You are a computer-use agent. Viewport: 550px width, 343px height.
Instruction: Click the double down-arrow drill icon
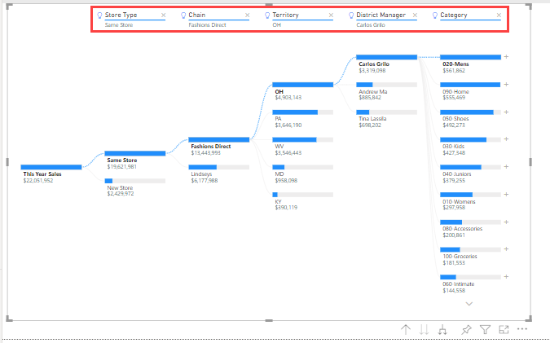(424, 329)
